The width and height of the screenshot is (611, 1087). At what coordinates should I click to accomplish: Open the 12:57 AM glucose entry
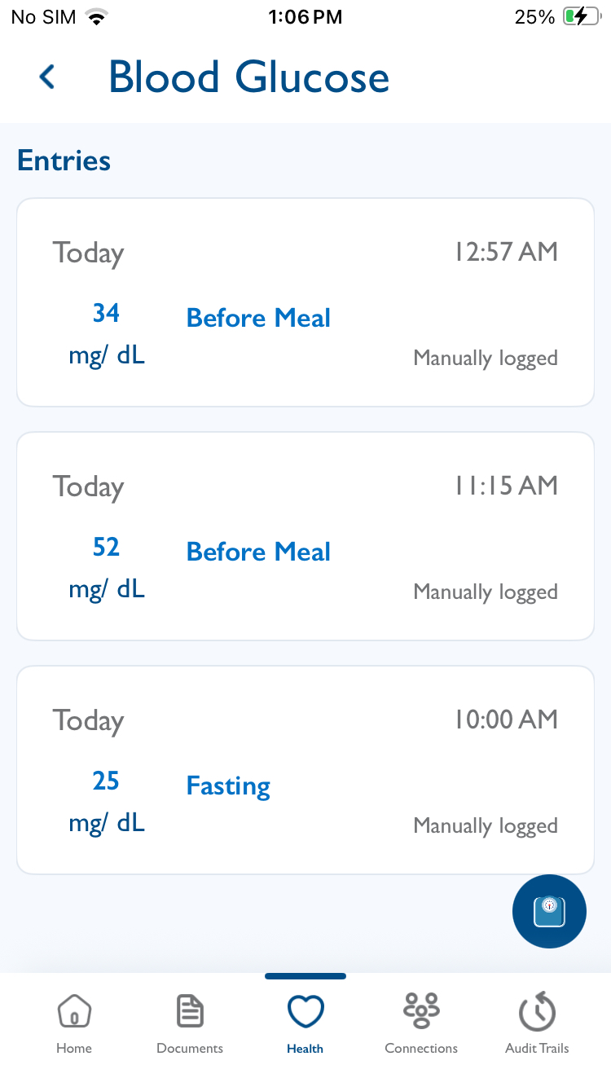(305, 302)
